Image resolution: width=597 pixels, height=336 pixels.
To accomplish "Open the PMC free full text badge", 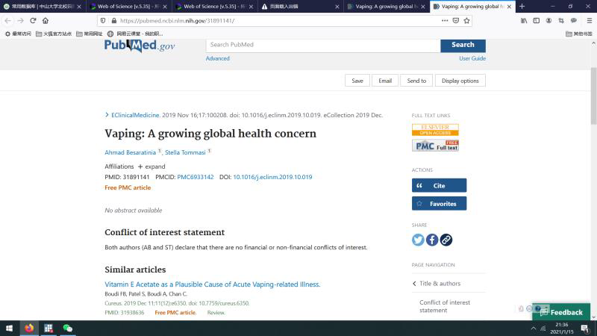I will 435,145.
